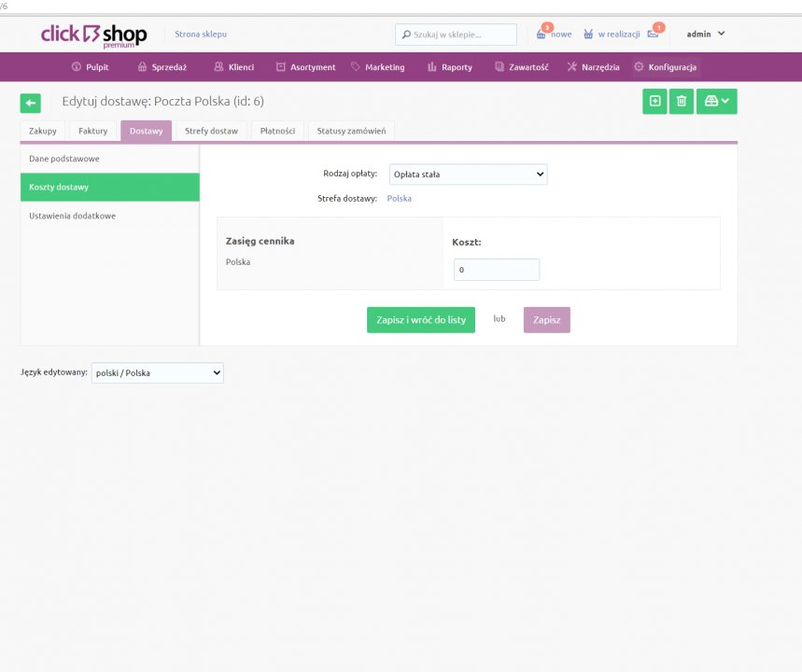Image resolution: width=802 pixels, height=672 pixels.
Task: Click the purple Zapisz button
Action: click(547, 320)
